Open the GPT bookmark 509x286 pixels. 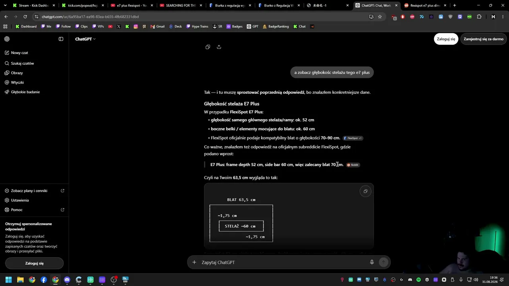(x=253, y=27)
